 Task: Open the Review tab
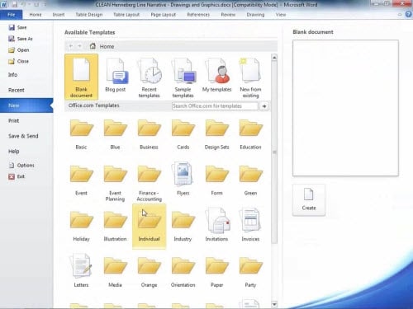(228, 15)
